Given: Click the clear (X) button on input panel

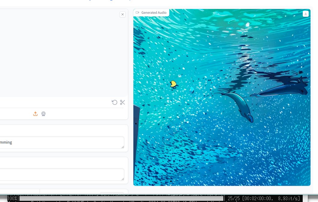Looking at the screenshot, I should [x=123, y=14].
